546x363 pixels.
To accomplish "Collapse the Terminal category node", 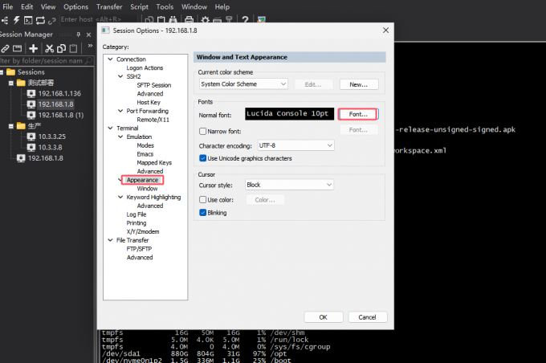I will point(110,128).
